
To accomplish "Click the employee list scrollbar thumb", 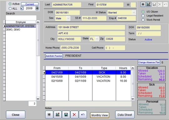I will [x=38, y=40].
